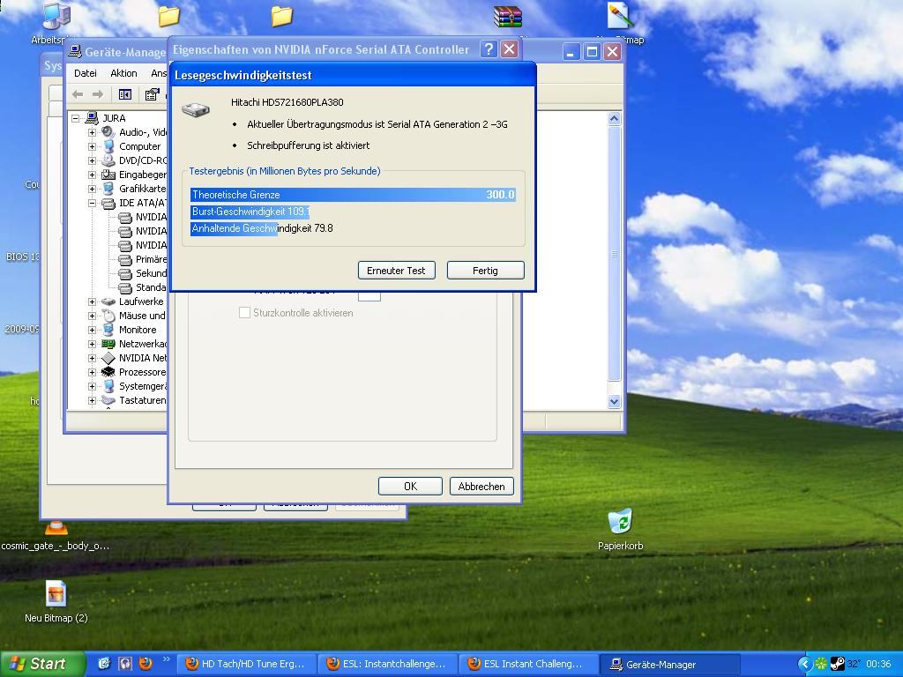Switch to ESL: Instantchallenge taskbar window
903x677 pixels.
click(x=387, y=665)
